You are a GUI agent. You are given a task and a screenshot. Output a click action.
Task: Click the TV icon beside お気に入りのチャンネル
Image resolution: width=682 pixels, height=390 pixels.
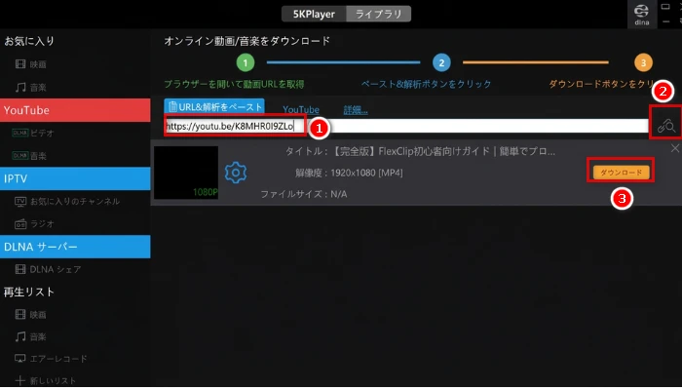pos(20,201)
